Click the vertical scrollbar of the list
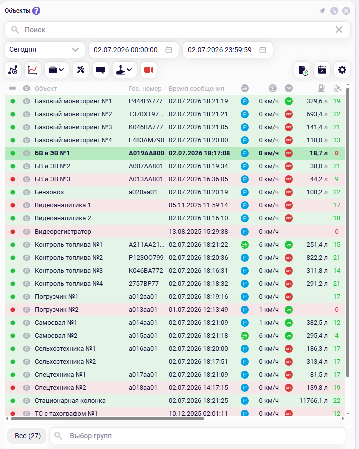This screenshot has height=449, width=359. coord(348,232)
